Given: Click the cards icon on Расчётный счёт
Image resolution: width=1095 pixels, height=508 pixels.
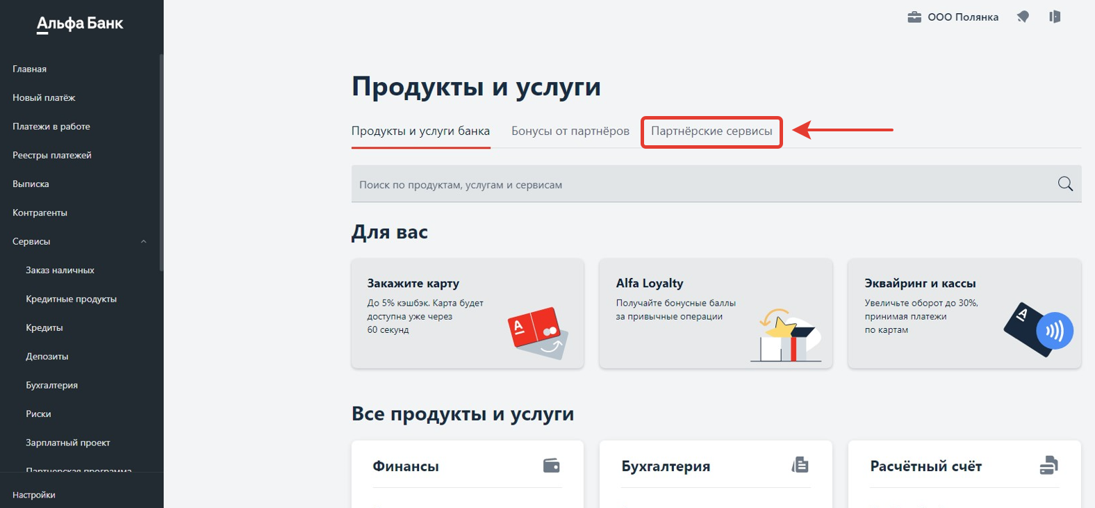Looking at the screenshot, I should 1048,465.
